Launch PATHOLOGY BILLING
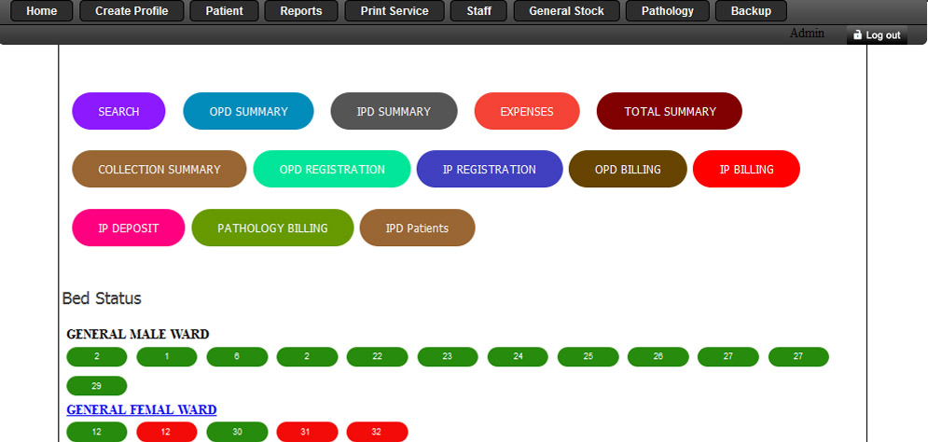This screenshot has height=442, width=928. (x=272, y=228)
